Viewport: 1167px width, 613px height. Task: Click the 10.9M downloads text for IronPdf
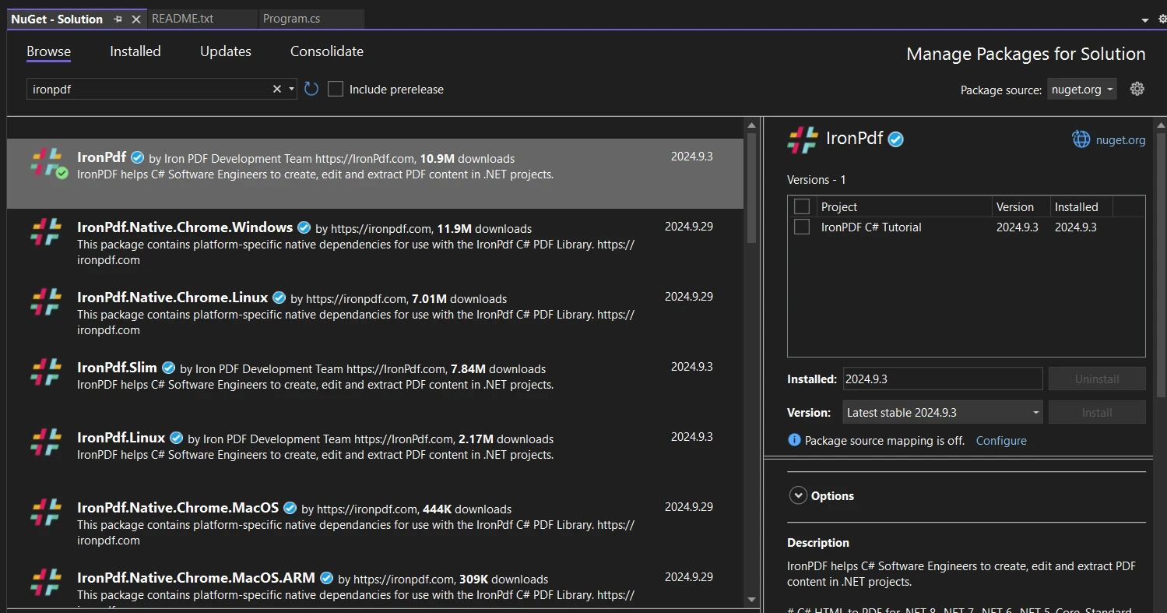(x=467, y=158)
